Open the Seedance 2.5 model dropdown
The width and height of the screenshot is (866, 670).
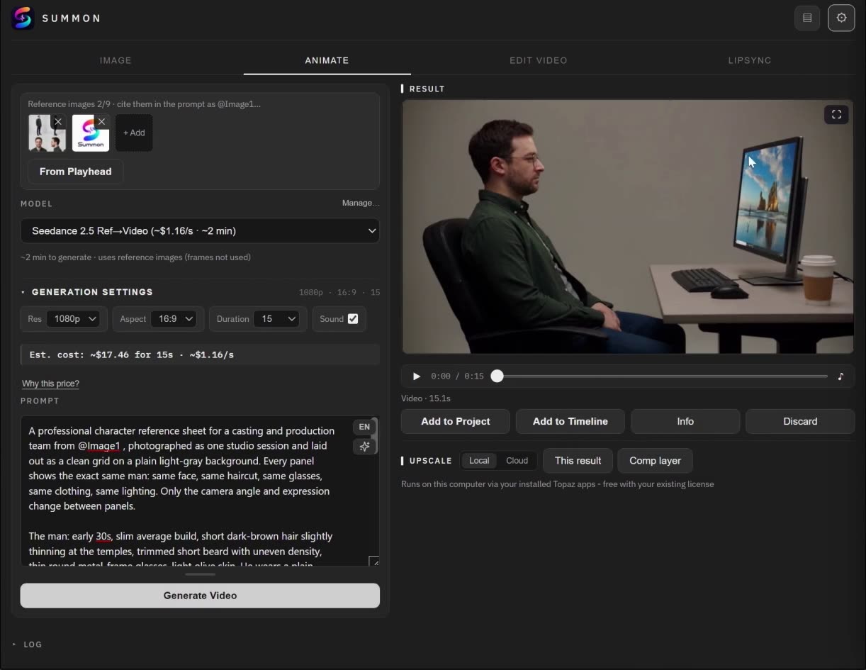point(200,230)
